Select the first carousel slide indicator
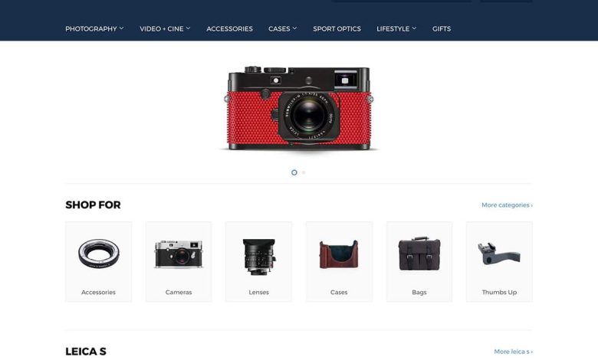 pyautogui.click(x=294, y=172)
